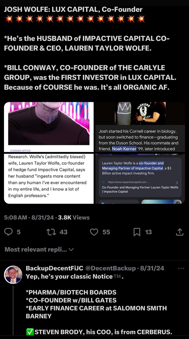Bookmark this post
The width and height of the screenshot is (189, 339).
(137, 232)
